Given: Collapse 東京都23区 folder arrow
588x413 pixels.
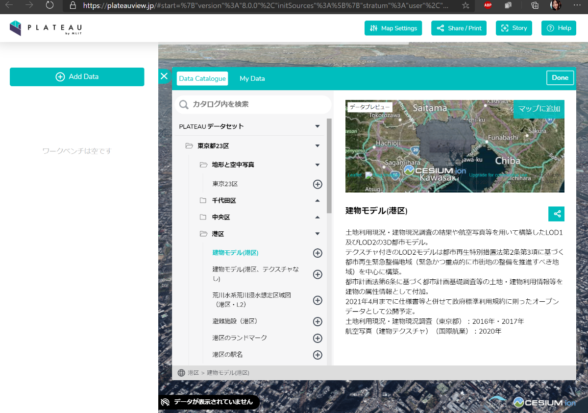Looking at the screenshot, I should pos(318,146).
